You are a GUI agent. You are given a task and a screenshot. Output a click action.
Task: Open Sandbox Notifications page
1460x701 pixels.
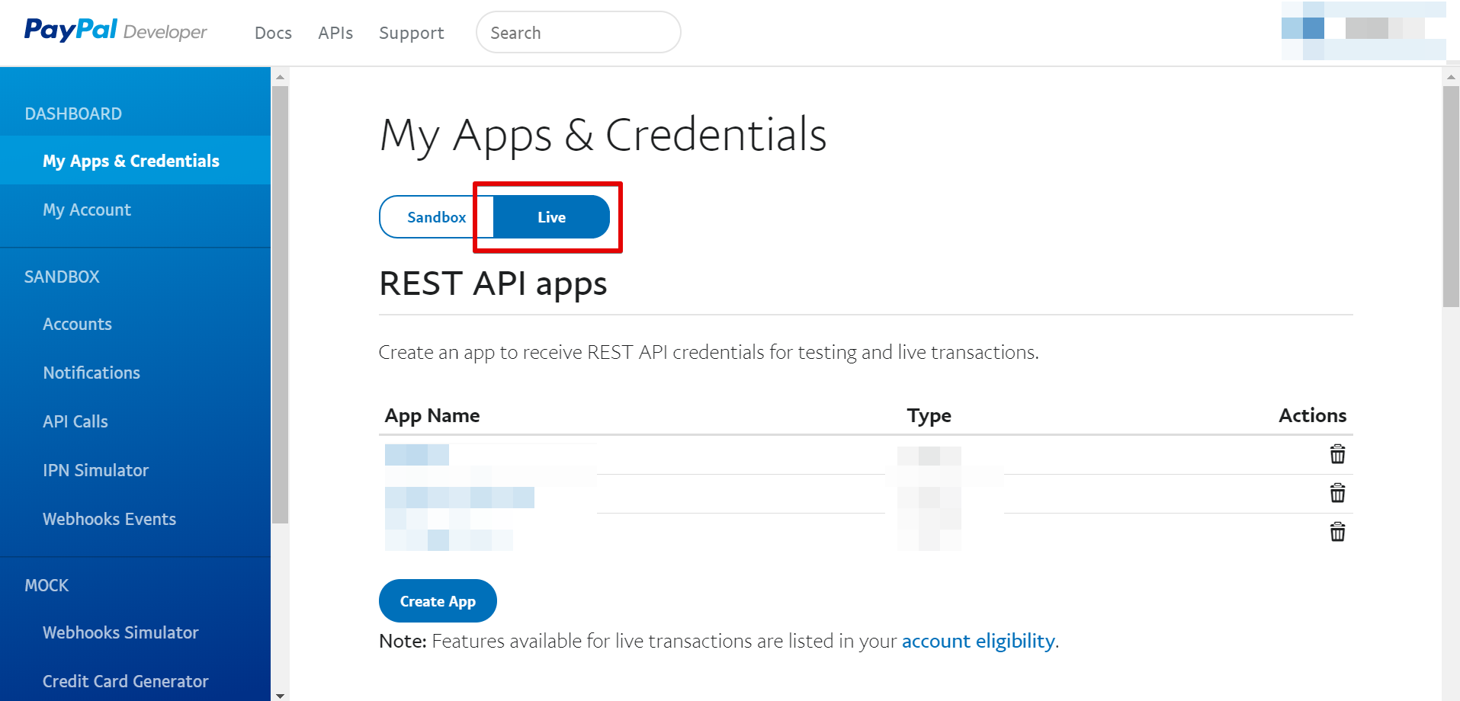pyautogui.click(x=91, y=373)
